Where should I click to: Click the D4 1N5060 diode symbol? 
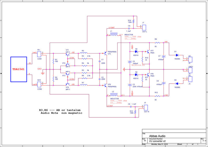point(176,84)
